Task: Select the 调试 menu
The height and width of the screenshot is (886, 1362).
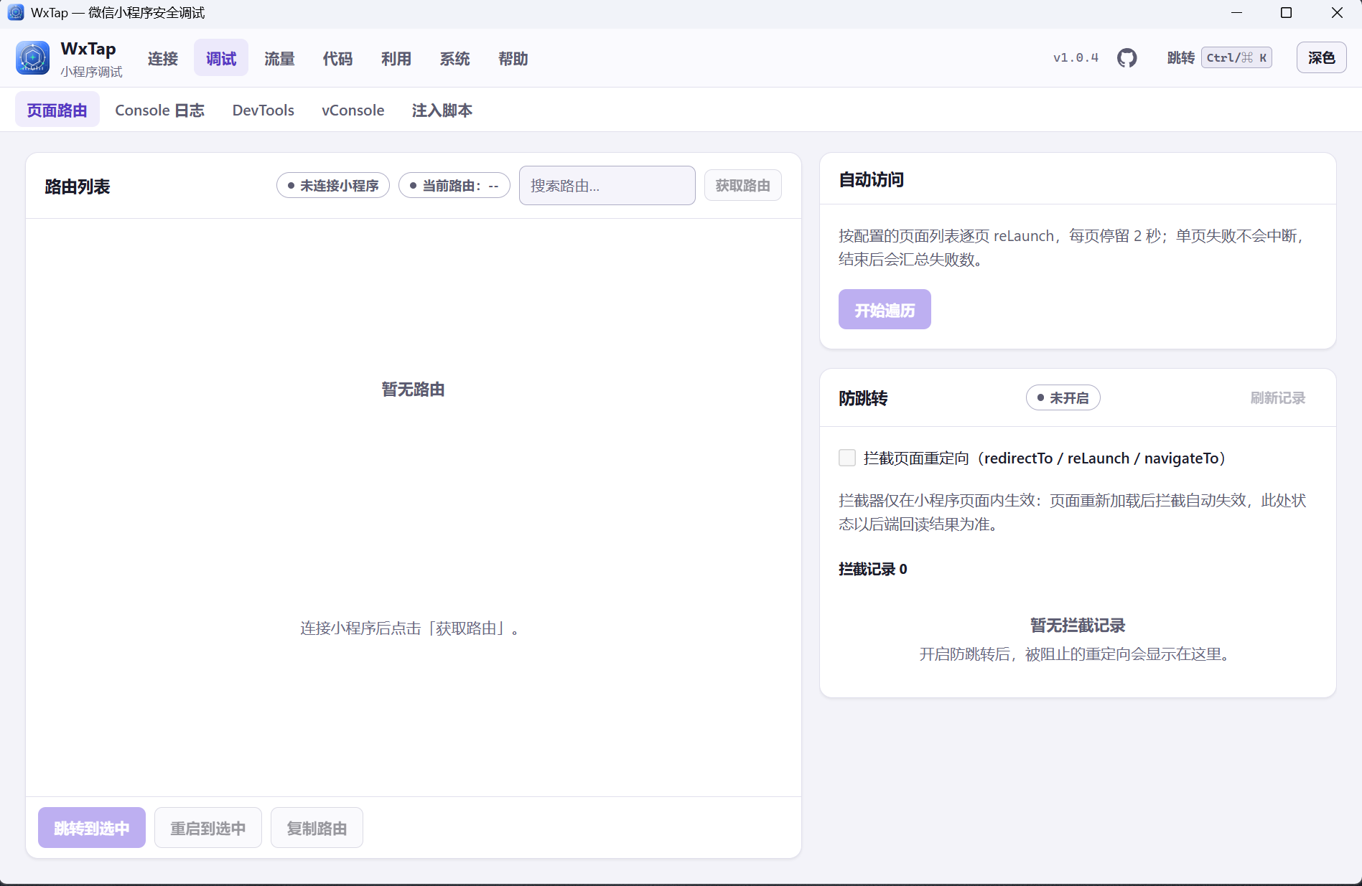Action: (221, 58)
